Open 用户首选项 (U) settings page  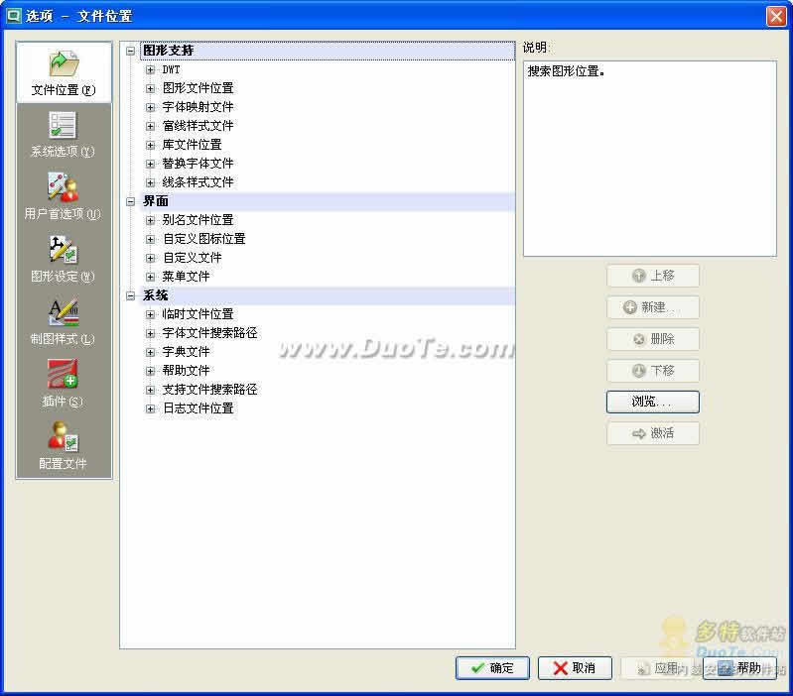tap(63, 197)
